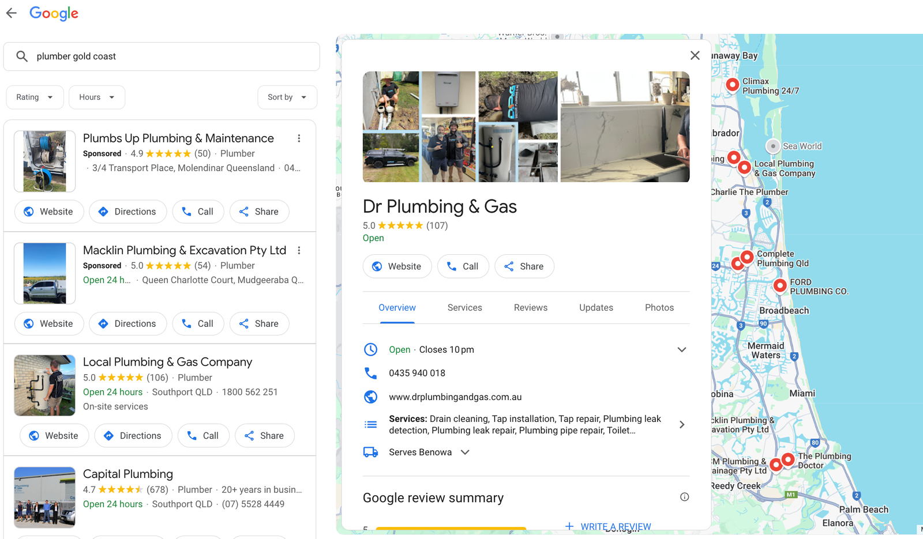Open Capital Plumbing listing title
Viewport: 923px width, 539px height.
pos(128,474)
